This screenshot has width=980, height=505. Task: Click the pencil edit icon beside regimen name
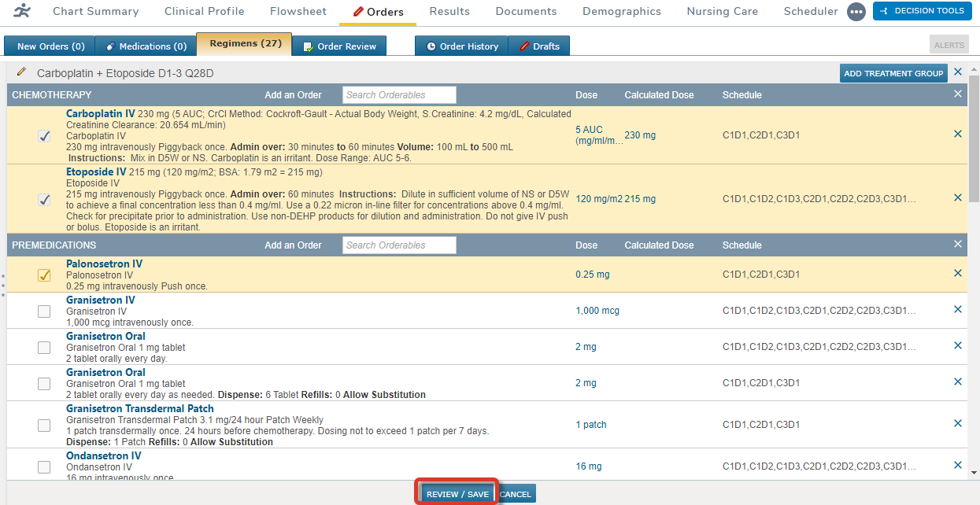pyautogui.click(x=21, y=72)
